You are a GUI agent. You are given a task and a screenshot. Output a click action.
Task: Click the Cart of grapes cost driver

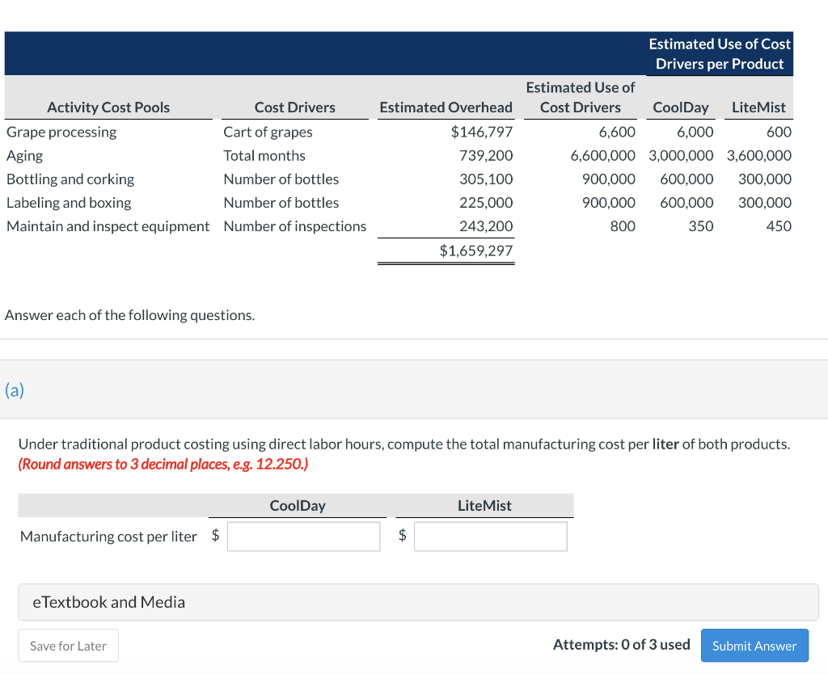(268, 132)
